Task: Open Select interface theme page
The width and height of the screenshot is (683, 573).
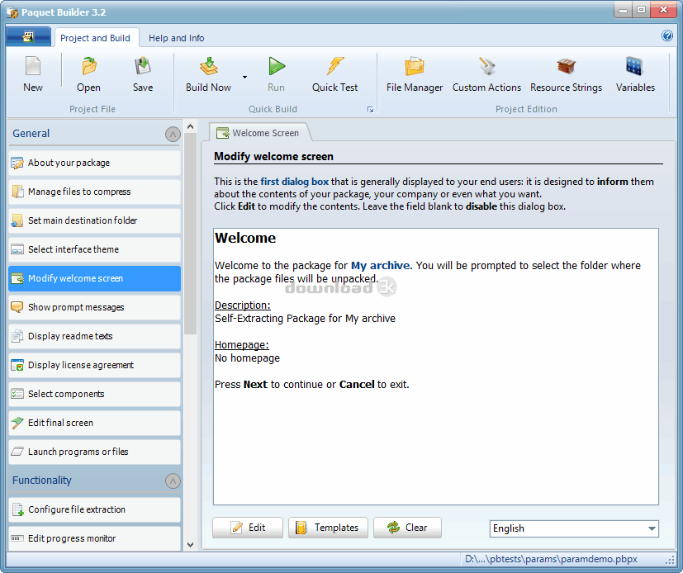Action: 94,249
